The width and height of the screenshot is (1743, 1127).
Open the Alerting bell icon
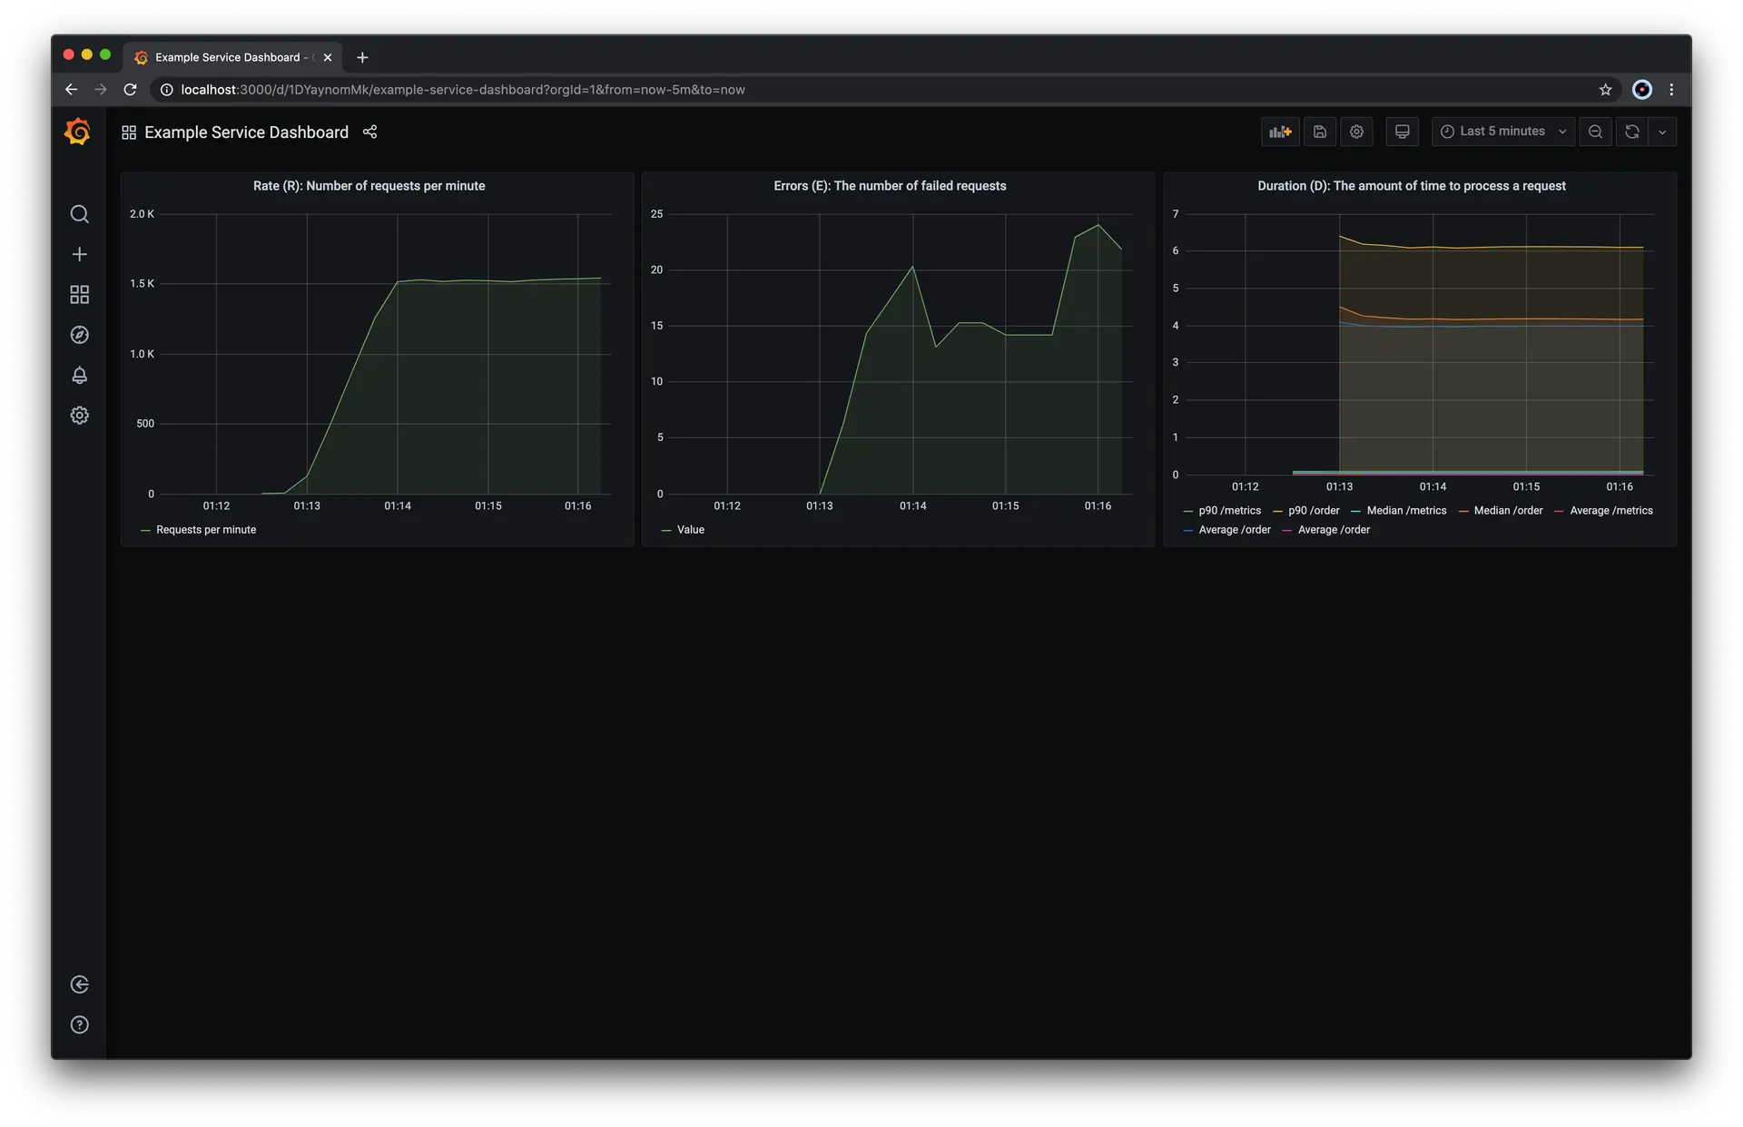click(80, 375)
